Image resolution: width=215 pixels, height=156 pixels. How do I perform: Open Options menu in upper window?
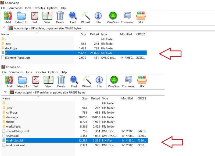click(52, 8)
